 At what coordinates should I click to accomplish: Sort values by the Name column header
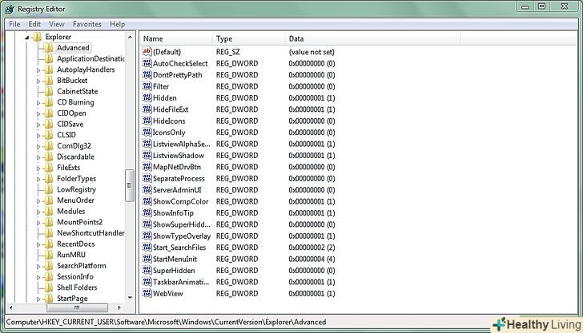point(176,38)
